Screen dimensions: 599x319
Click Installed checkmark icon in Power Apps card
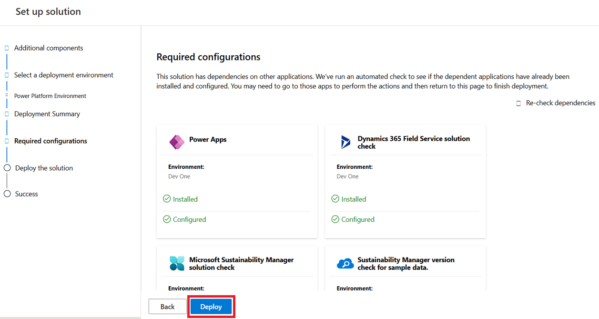coord(167,199)
